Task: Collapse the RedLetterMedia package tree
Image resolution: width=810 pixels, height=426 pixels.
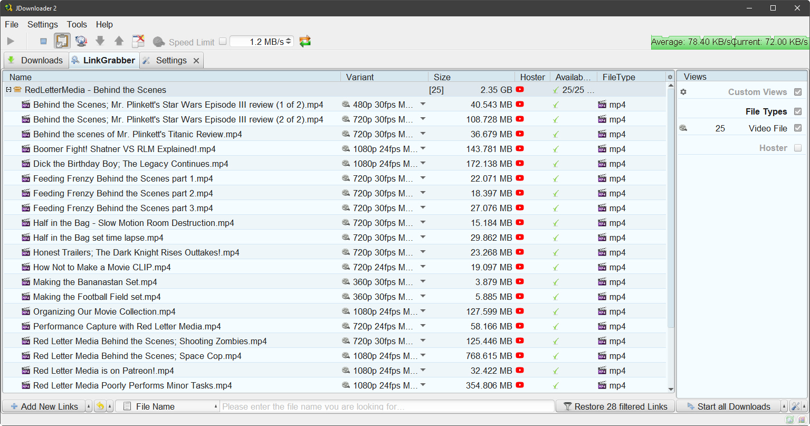Action: [8, 90]
